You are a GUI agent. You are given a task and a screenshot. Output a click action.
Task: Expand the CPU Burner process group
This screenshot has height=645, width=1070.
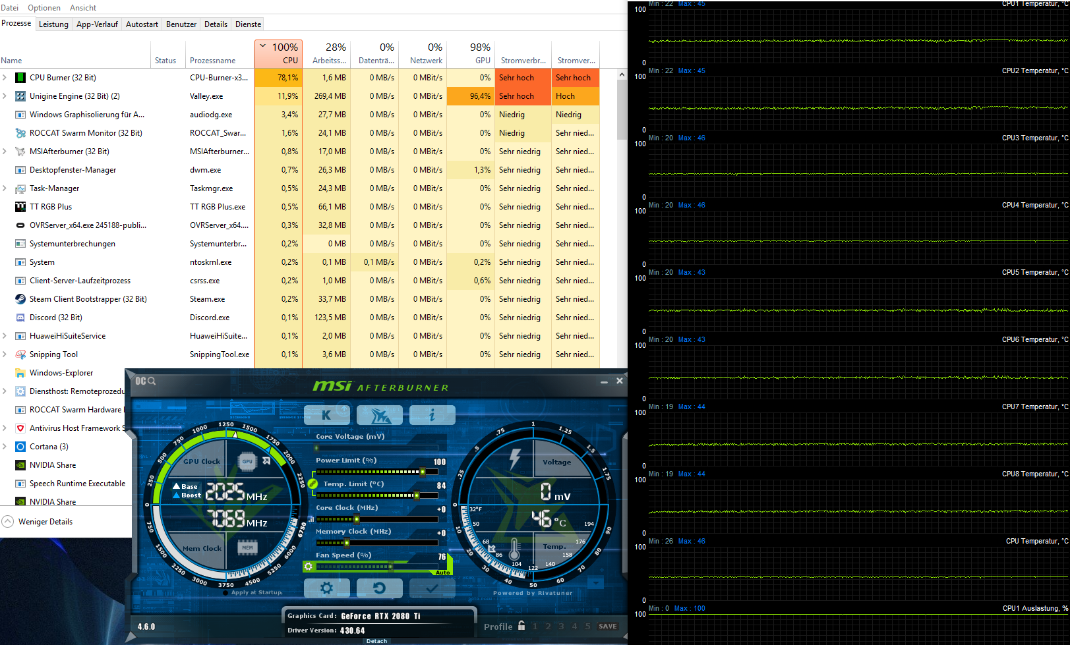point(5,78)
